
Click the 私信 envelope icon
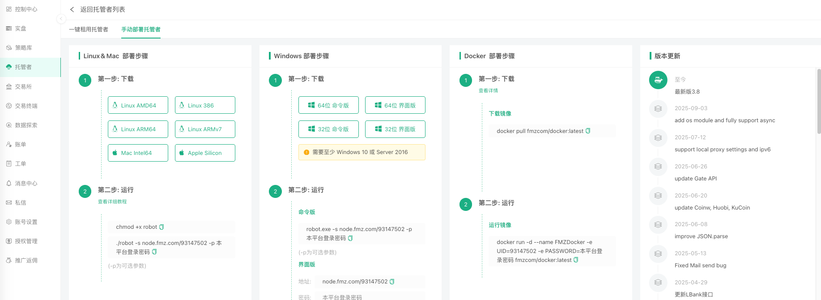tap(9, 202)
